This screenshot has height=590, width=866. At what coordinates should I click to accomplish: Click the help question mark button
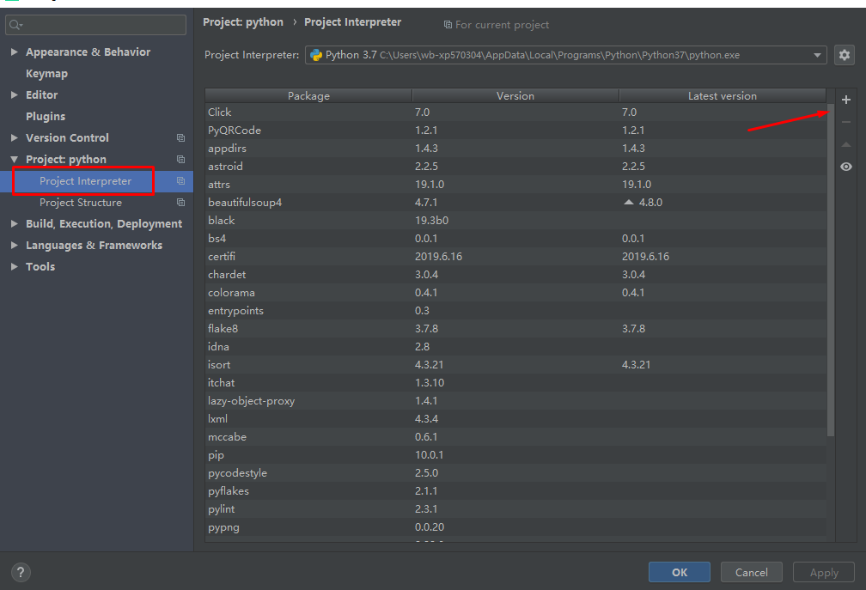(x=21, y=572)
